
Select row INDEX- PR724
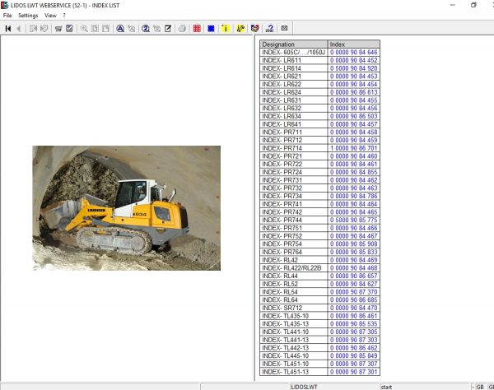click(x=319, y=172)
